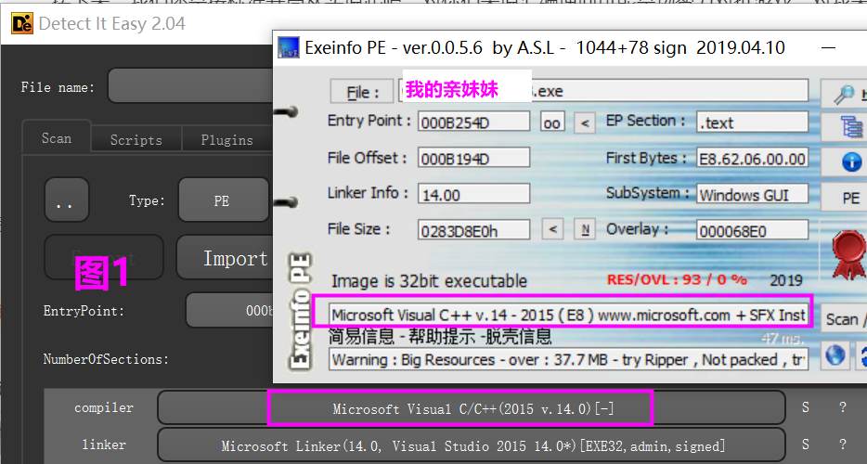
Task: Click the SubSystem field Windows GUI
Action: [x=752, y=194]
